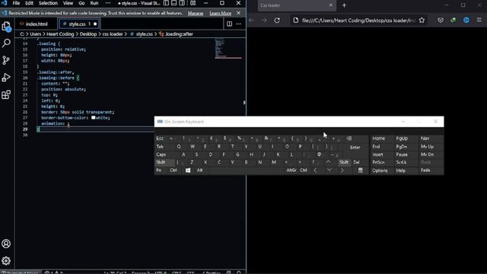Image resolution: width=487 pixels, height=274 pixels.
Task: Switch to the index.html editor tab
Action: click(37, 24)
